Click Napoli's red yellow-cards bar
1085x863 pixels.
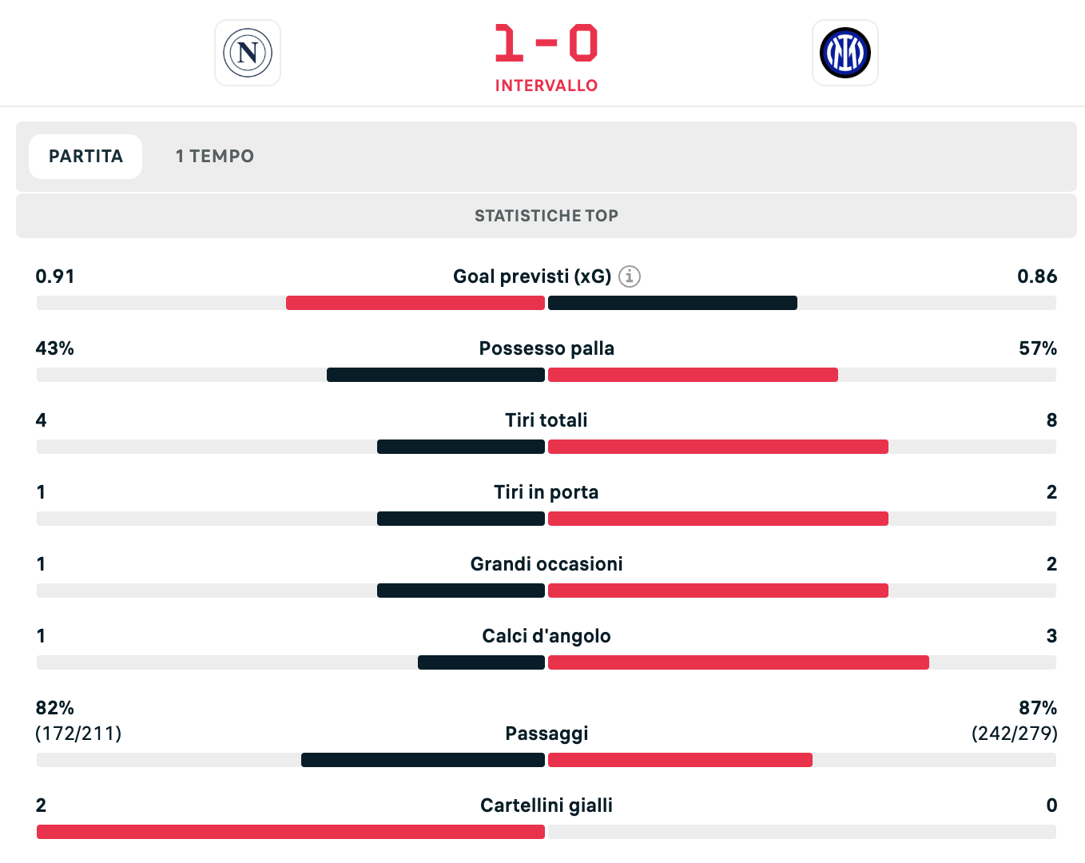pyautogui.click(x=291, y=832)
